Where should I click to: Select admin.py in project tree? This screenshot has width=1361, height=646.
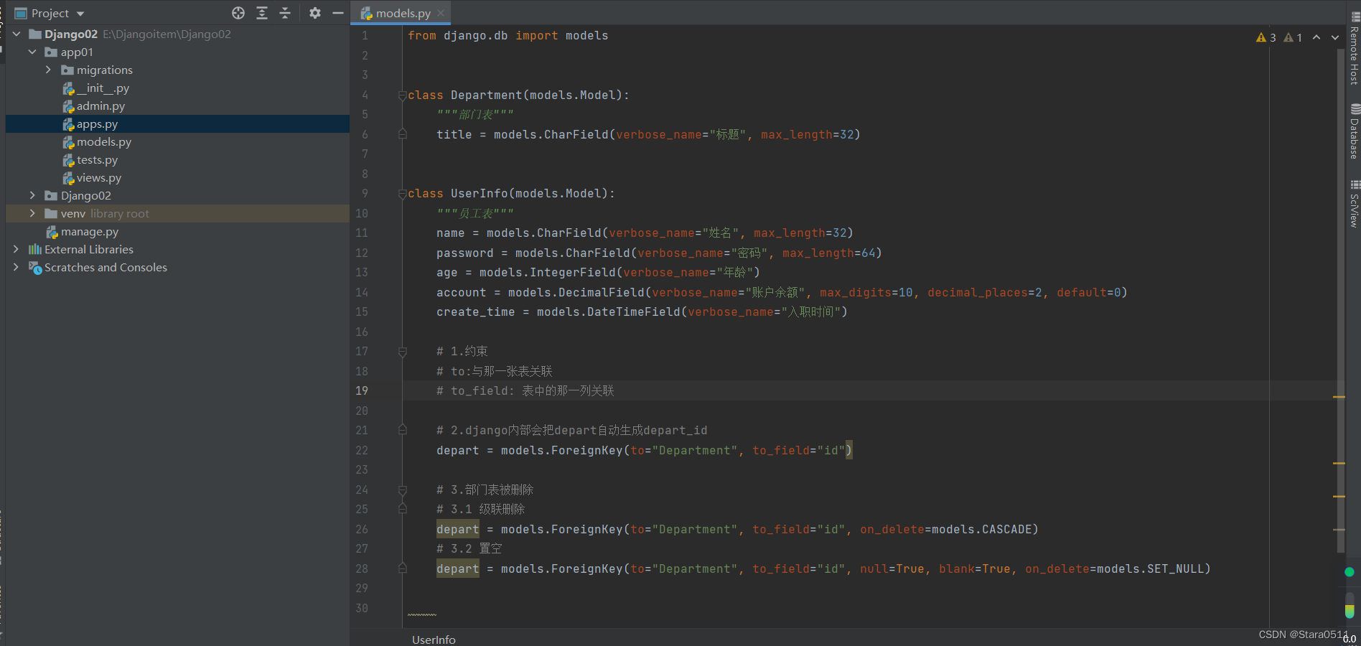[100, 106]
